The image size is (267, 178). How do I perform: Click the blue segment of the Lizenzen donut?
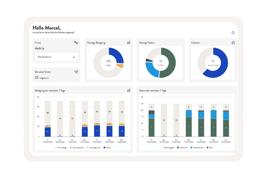(221, 68)
